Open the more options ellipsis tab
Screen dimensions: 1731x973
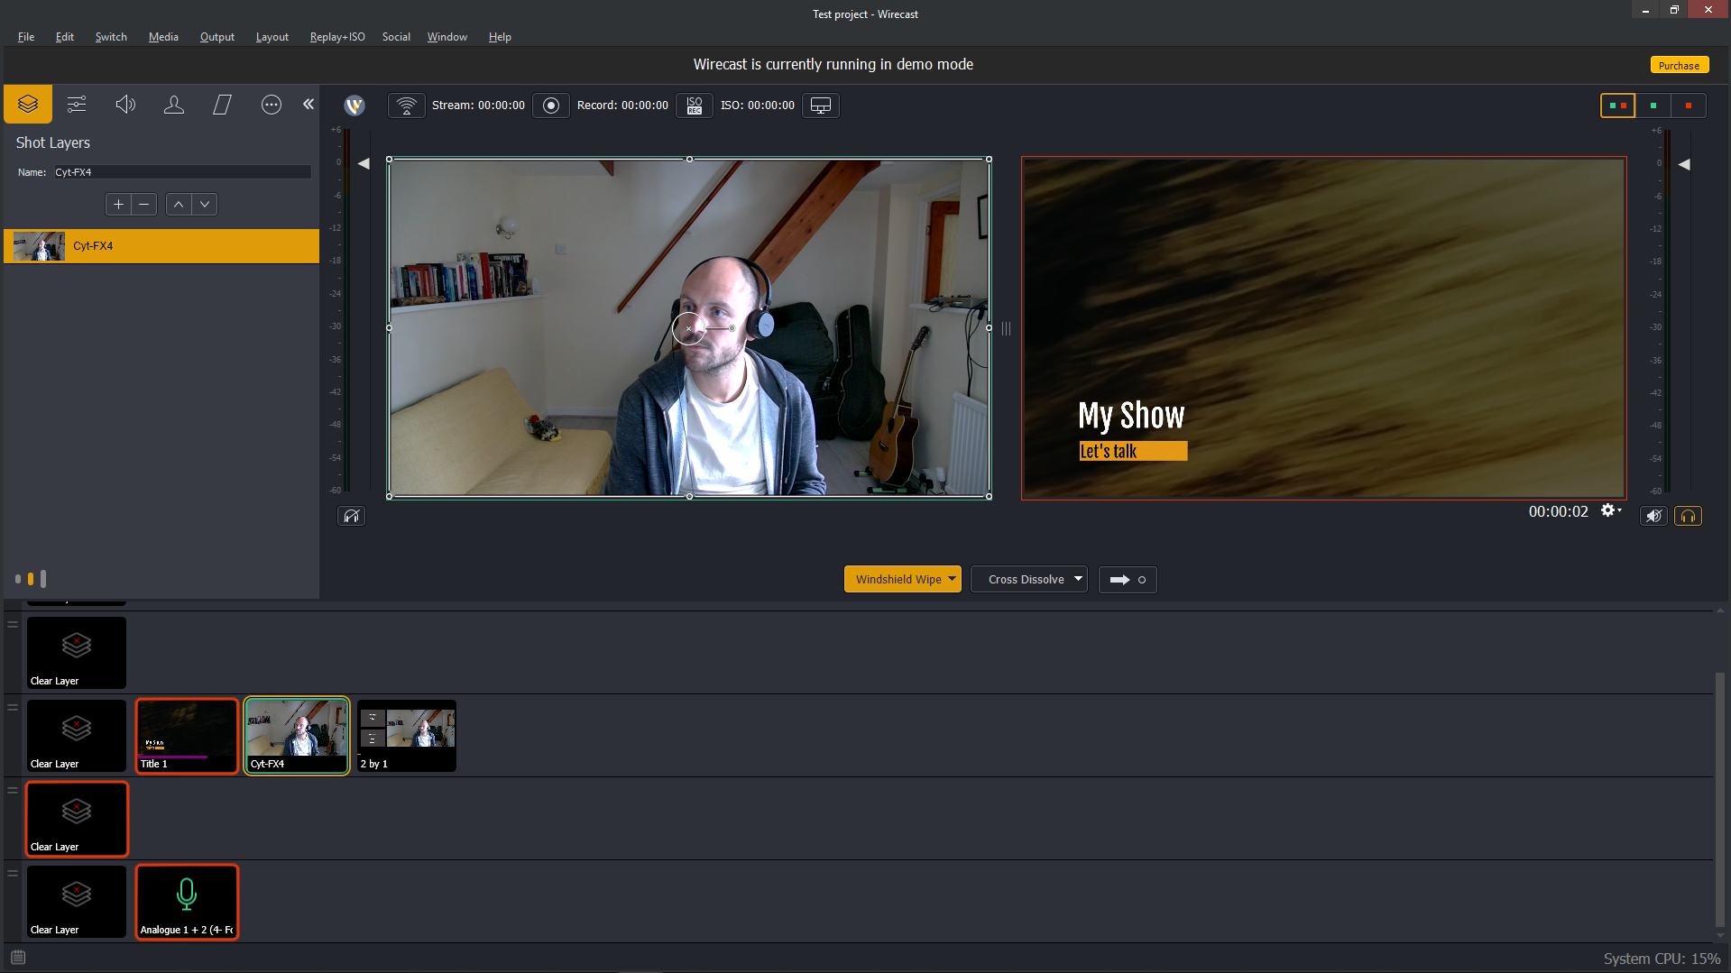(x=272, y=105)
